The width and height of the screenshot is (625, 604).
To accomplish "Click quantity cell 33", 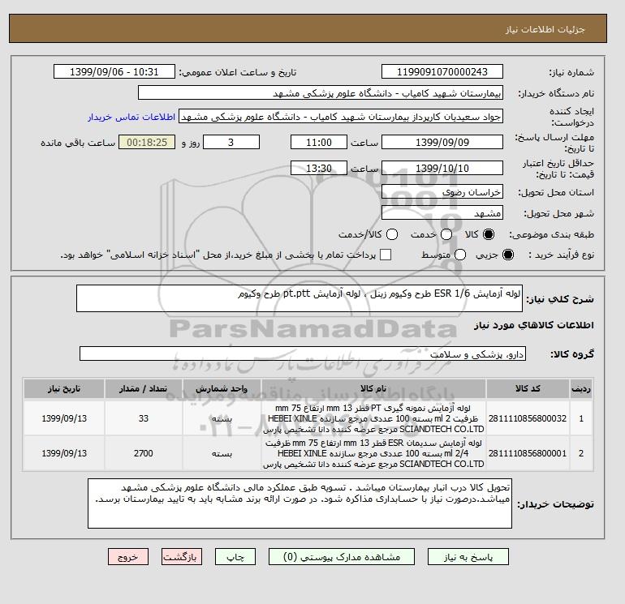I will (144, 418).
